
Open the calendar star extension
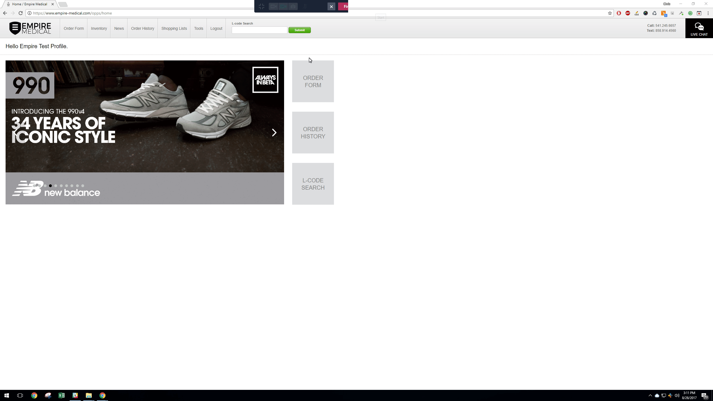click(x=699, y=13)
